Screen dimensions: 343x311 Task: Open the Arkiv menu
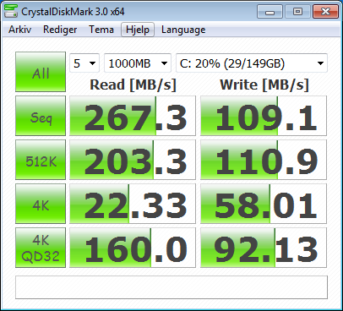point(19,30)
